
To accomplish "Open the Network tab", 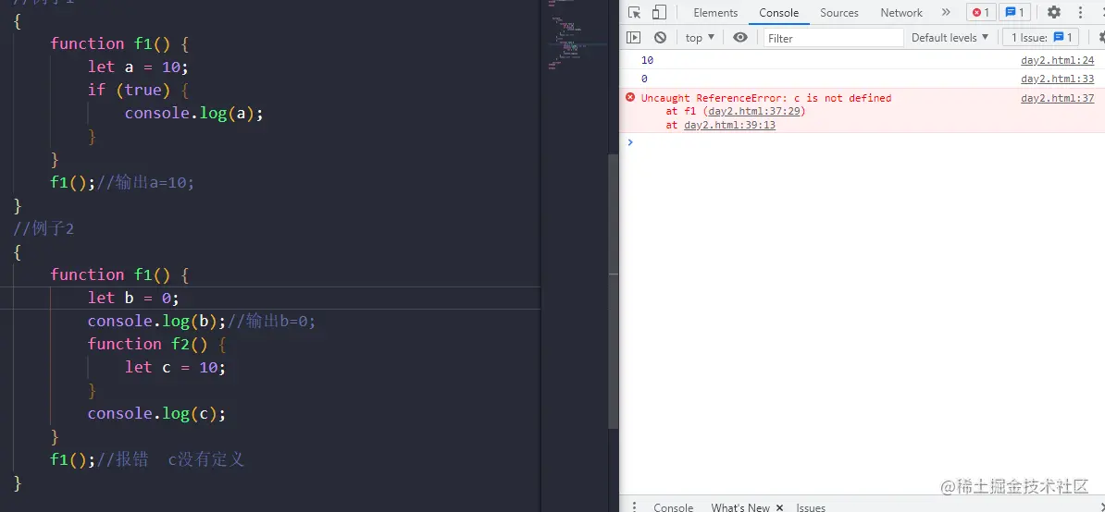I will click(x=901, y=13).
